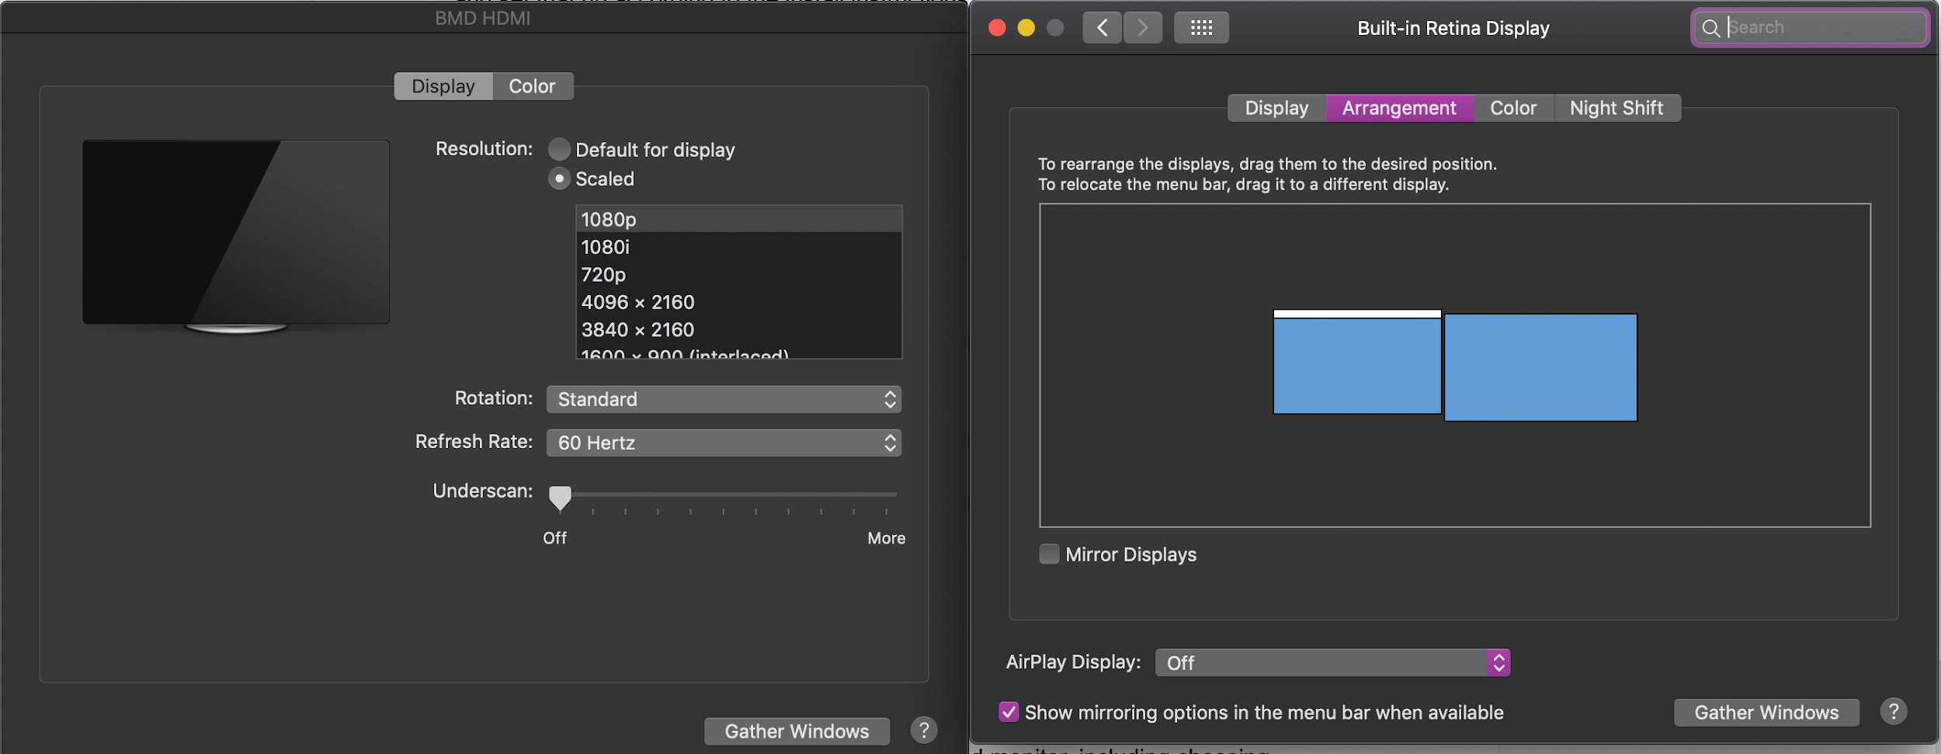Image resolution: width=1941 pixels, height=754 pixels.
Task: Switch to the Night Shift tab
Action: point(1616,107)
